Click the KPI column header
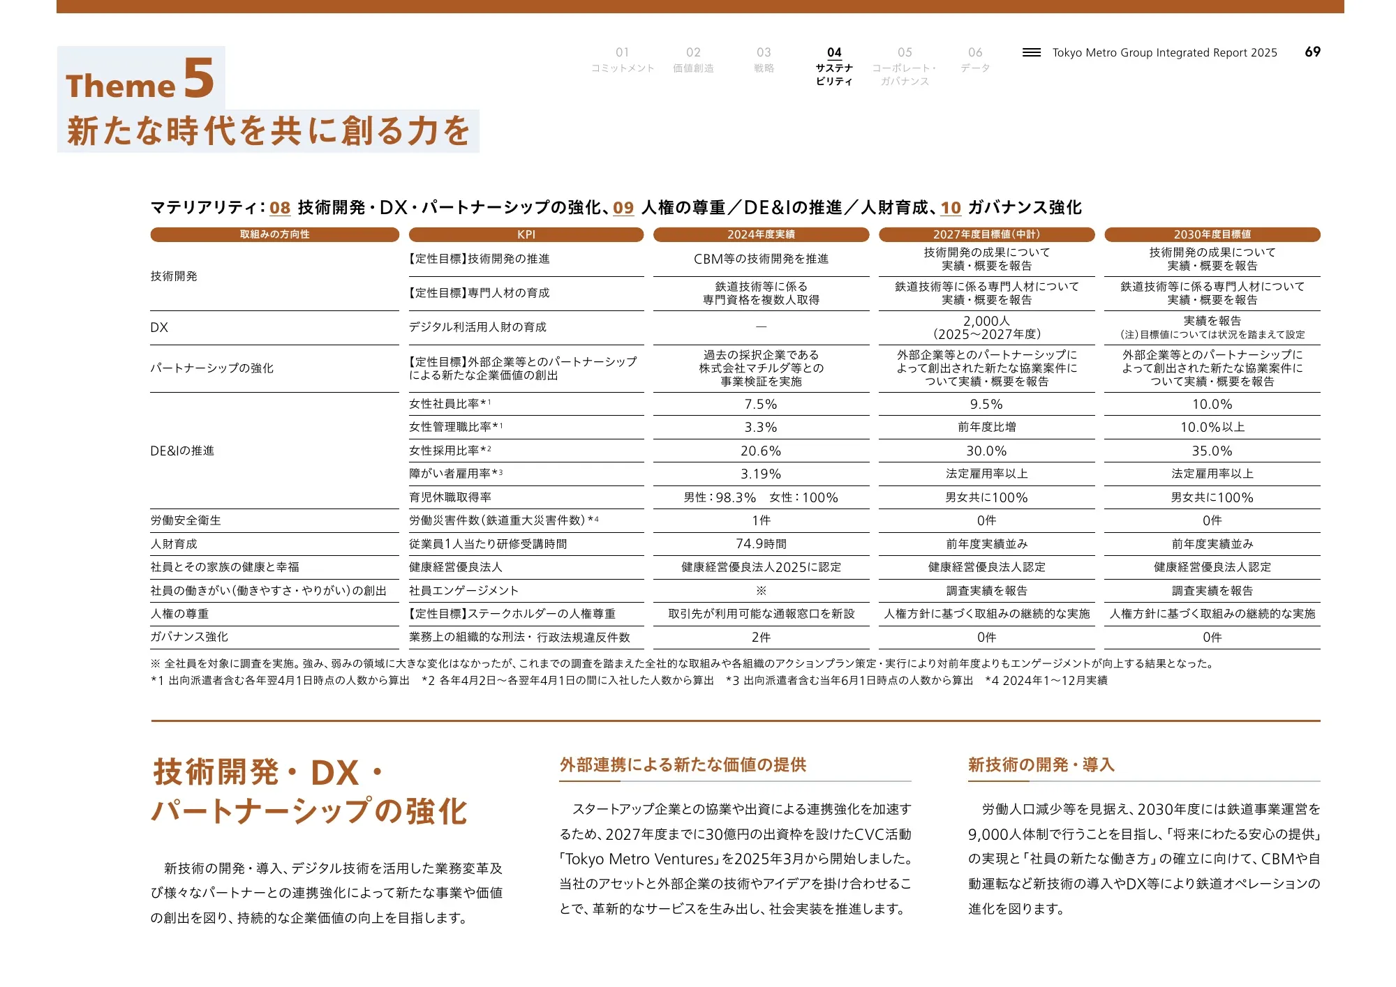 point(526,234)
